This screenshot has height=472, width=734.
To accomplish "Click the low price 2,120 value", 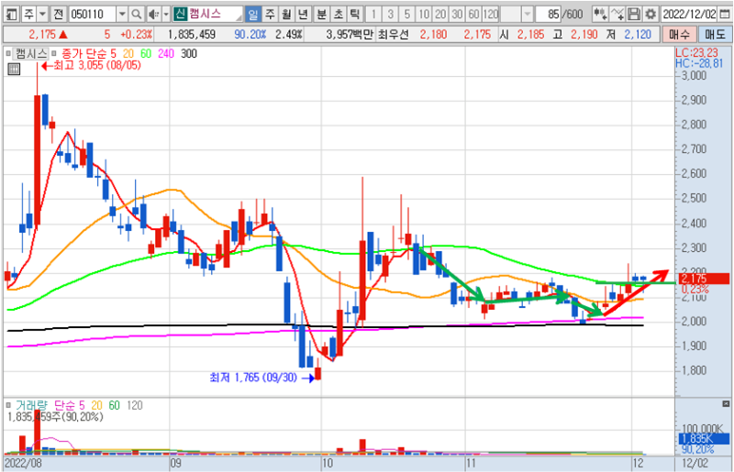I will click(x=638, y=35).
